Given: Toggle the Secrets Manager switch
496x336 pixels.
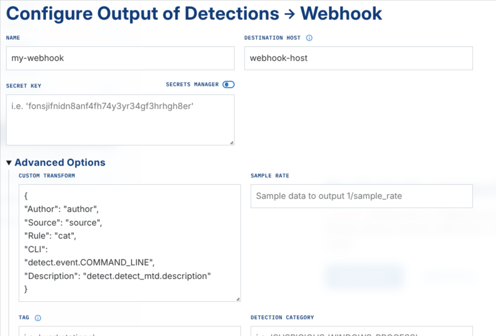Looking at the screenshot, I should pyautogui.click(x=229, y=84).
